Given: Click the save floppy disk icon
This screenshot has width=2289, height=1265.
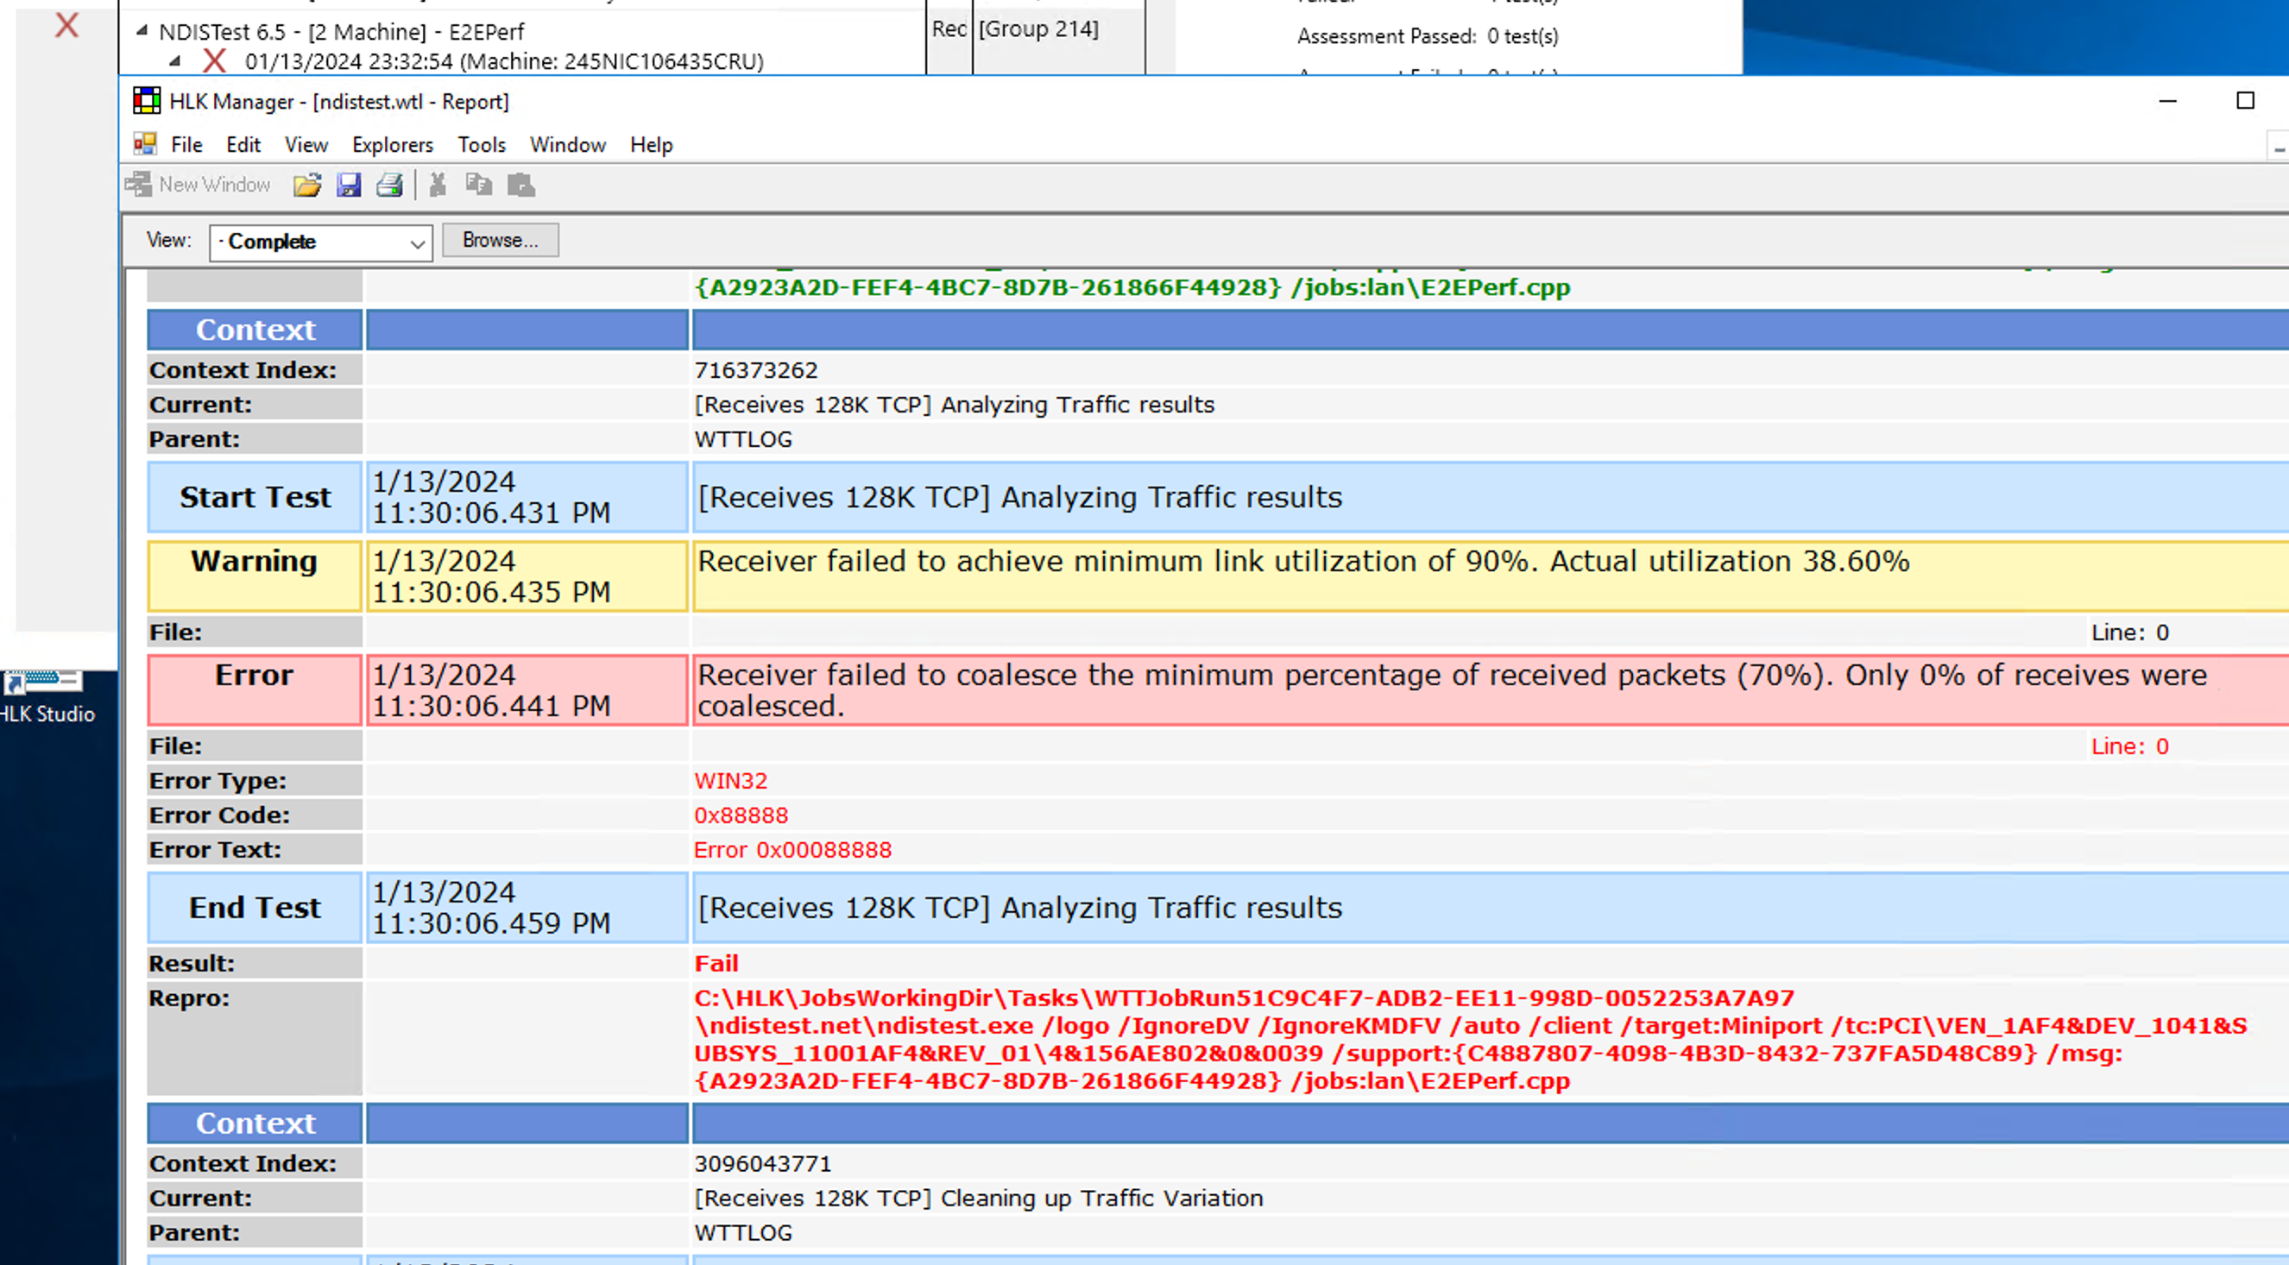Looking at the screenshot, I should 349,185.
